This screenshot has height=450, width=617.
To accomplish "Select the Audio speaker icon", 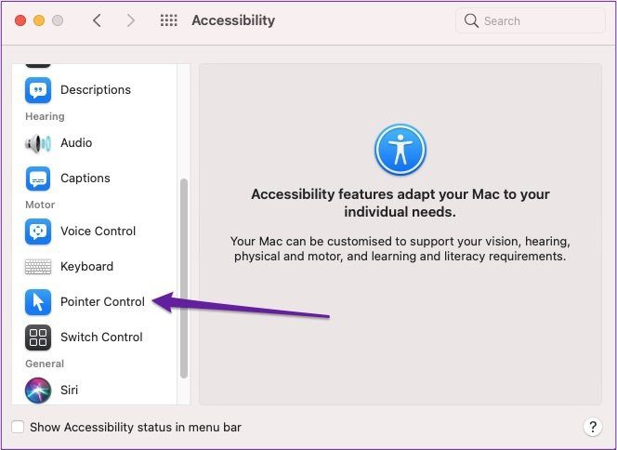I will pyautogui.click(x=38, y=143).
